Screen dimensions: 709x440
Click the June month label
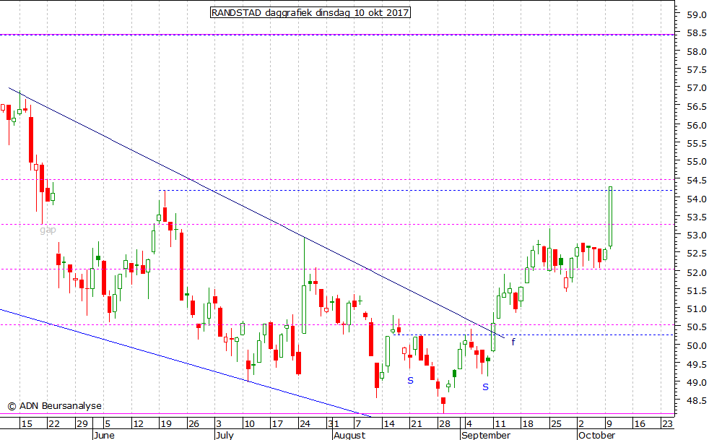(104, 435)
